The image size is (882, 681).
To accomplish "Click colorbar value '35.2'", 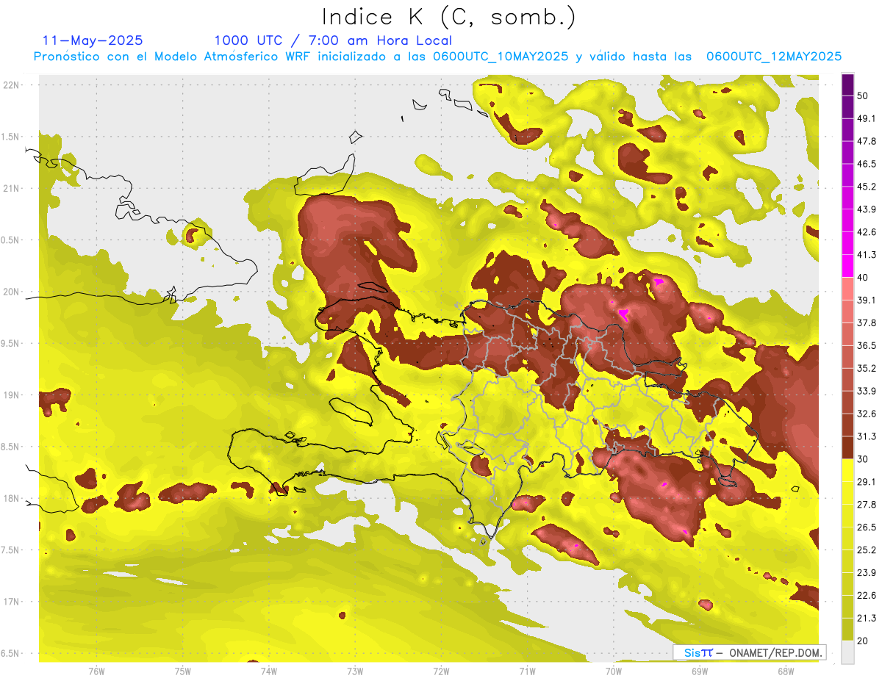I will [x=867, y=368].
